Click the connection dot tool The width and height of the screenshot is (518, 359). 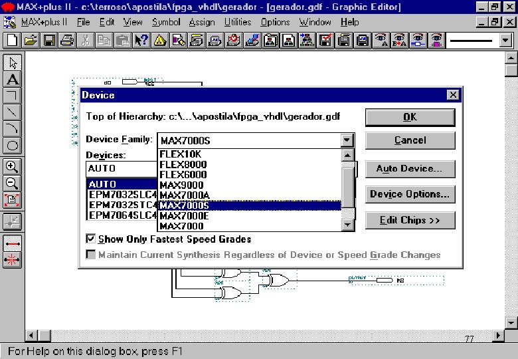13,222
